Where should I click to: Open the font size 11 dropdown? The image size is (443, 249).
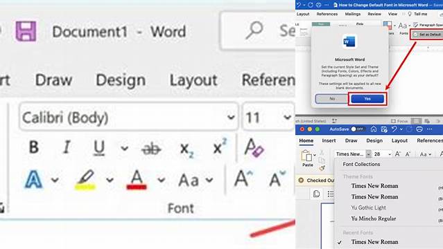[x=287, y=117]
